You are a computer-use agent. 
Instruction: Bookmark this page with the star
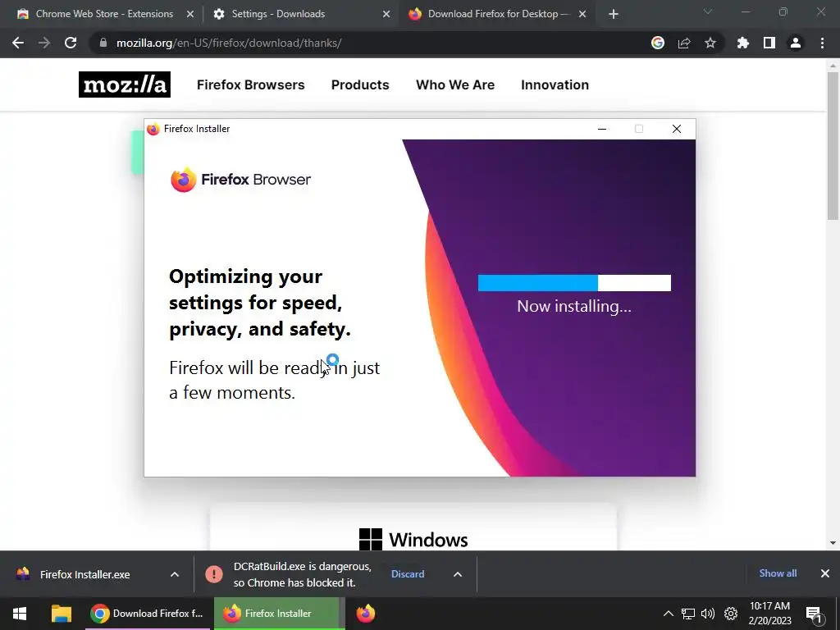pos(710,43)
